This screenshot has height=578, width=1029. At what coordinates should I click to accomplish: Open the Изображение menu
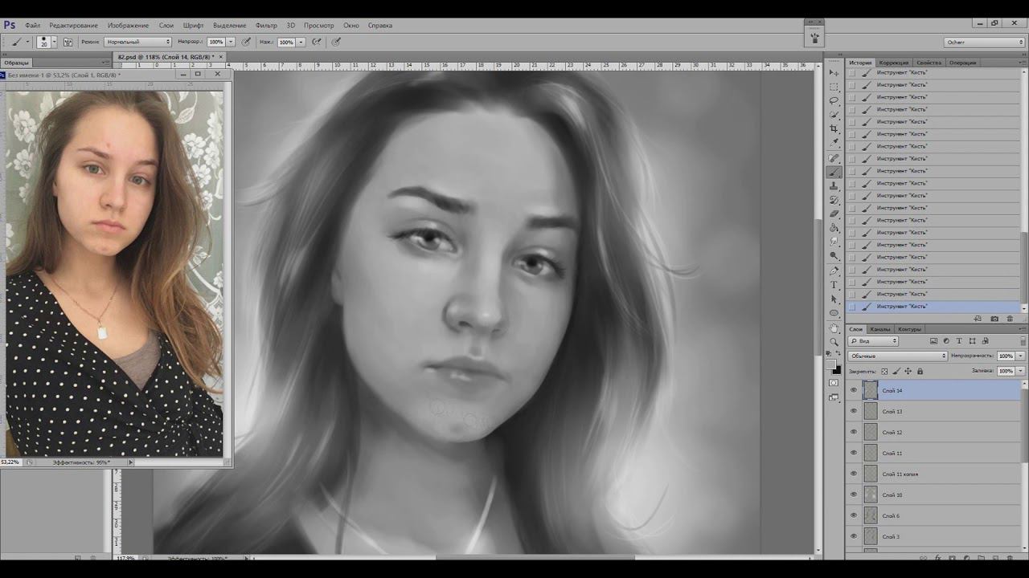coord(128,26)
